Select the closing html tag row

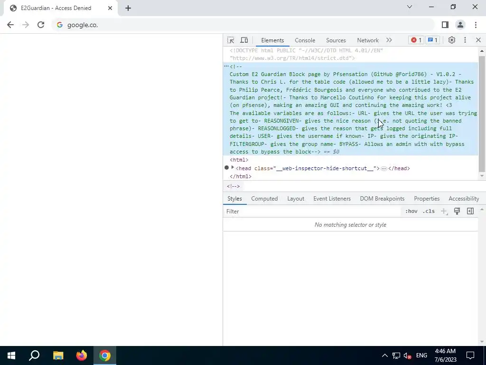[351, 176]
